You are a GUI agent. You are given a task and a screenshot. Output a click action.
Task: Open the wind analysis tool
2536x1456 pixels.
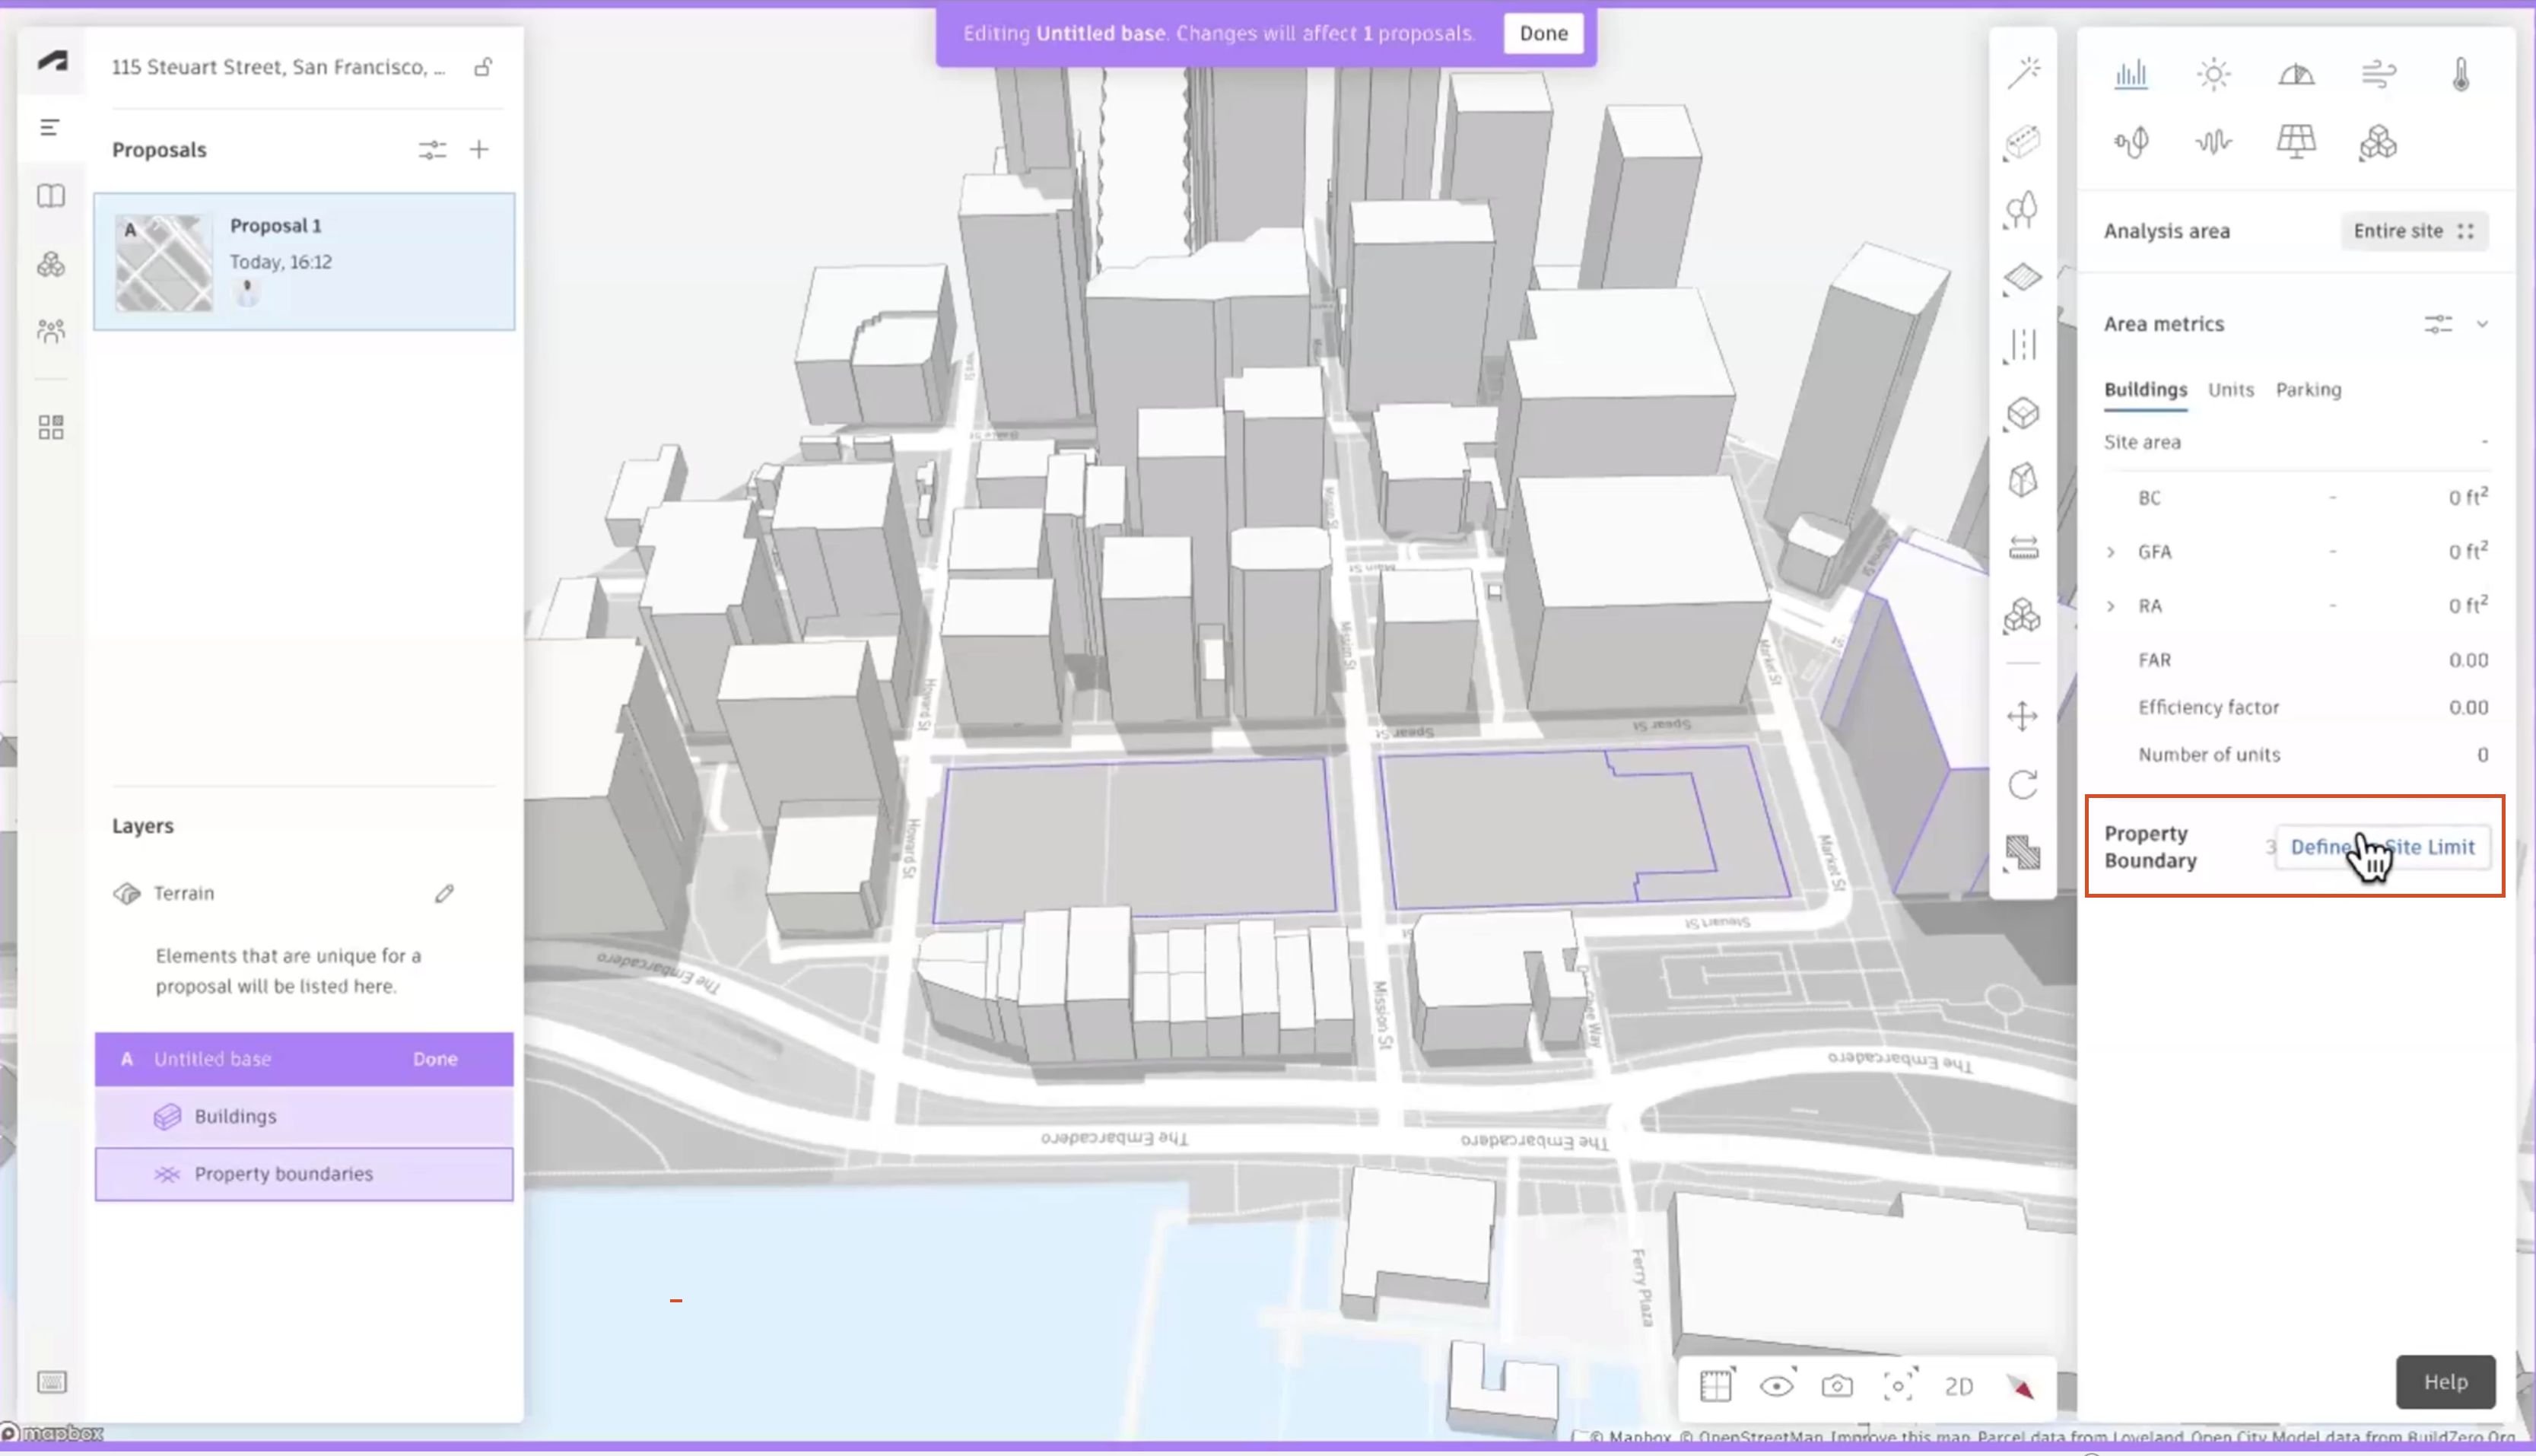click(2378, 73)
